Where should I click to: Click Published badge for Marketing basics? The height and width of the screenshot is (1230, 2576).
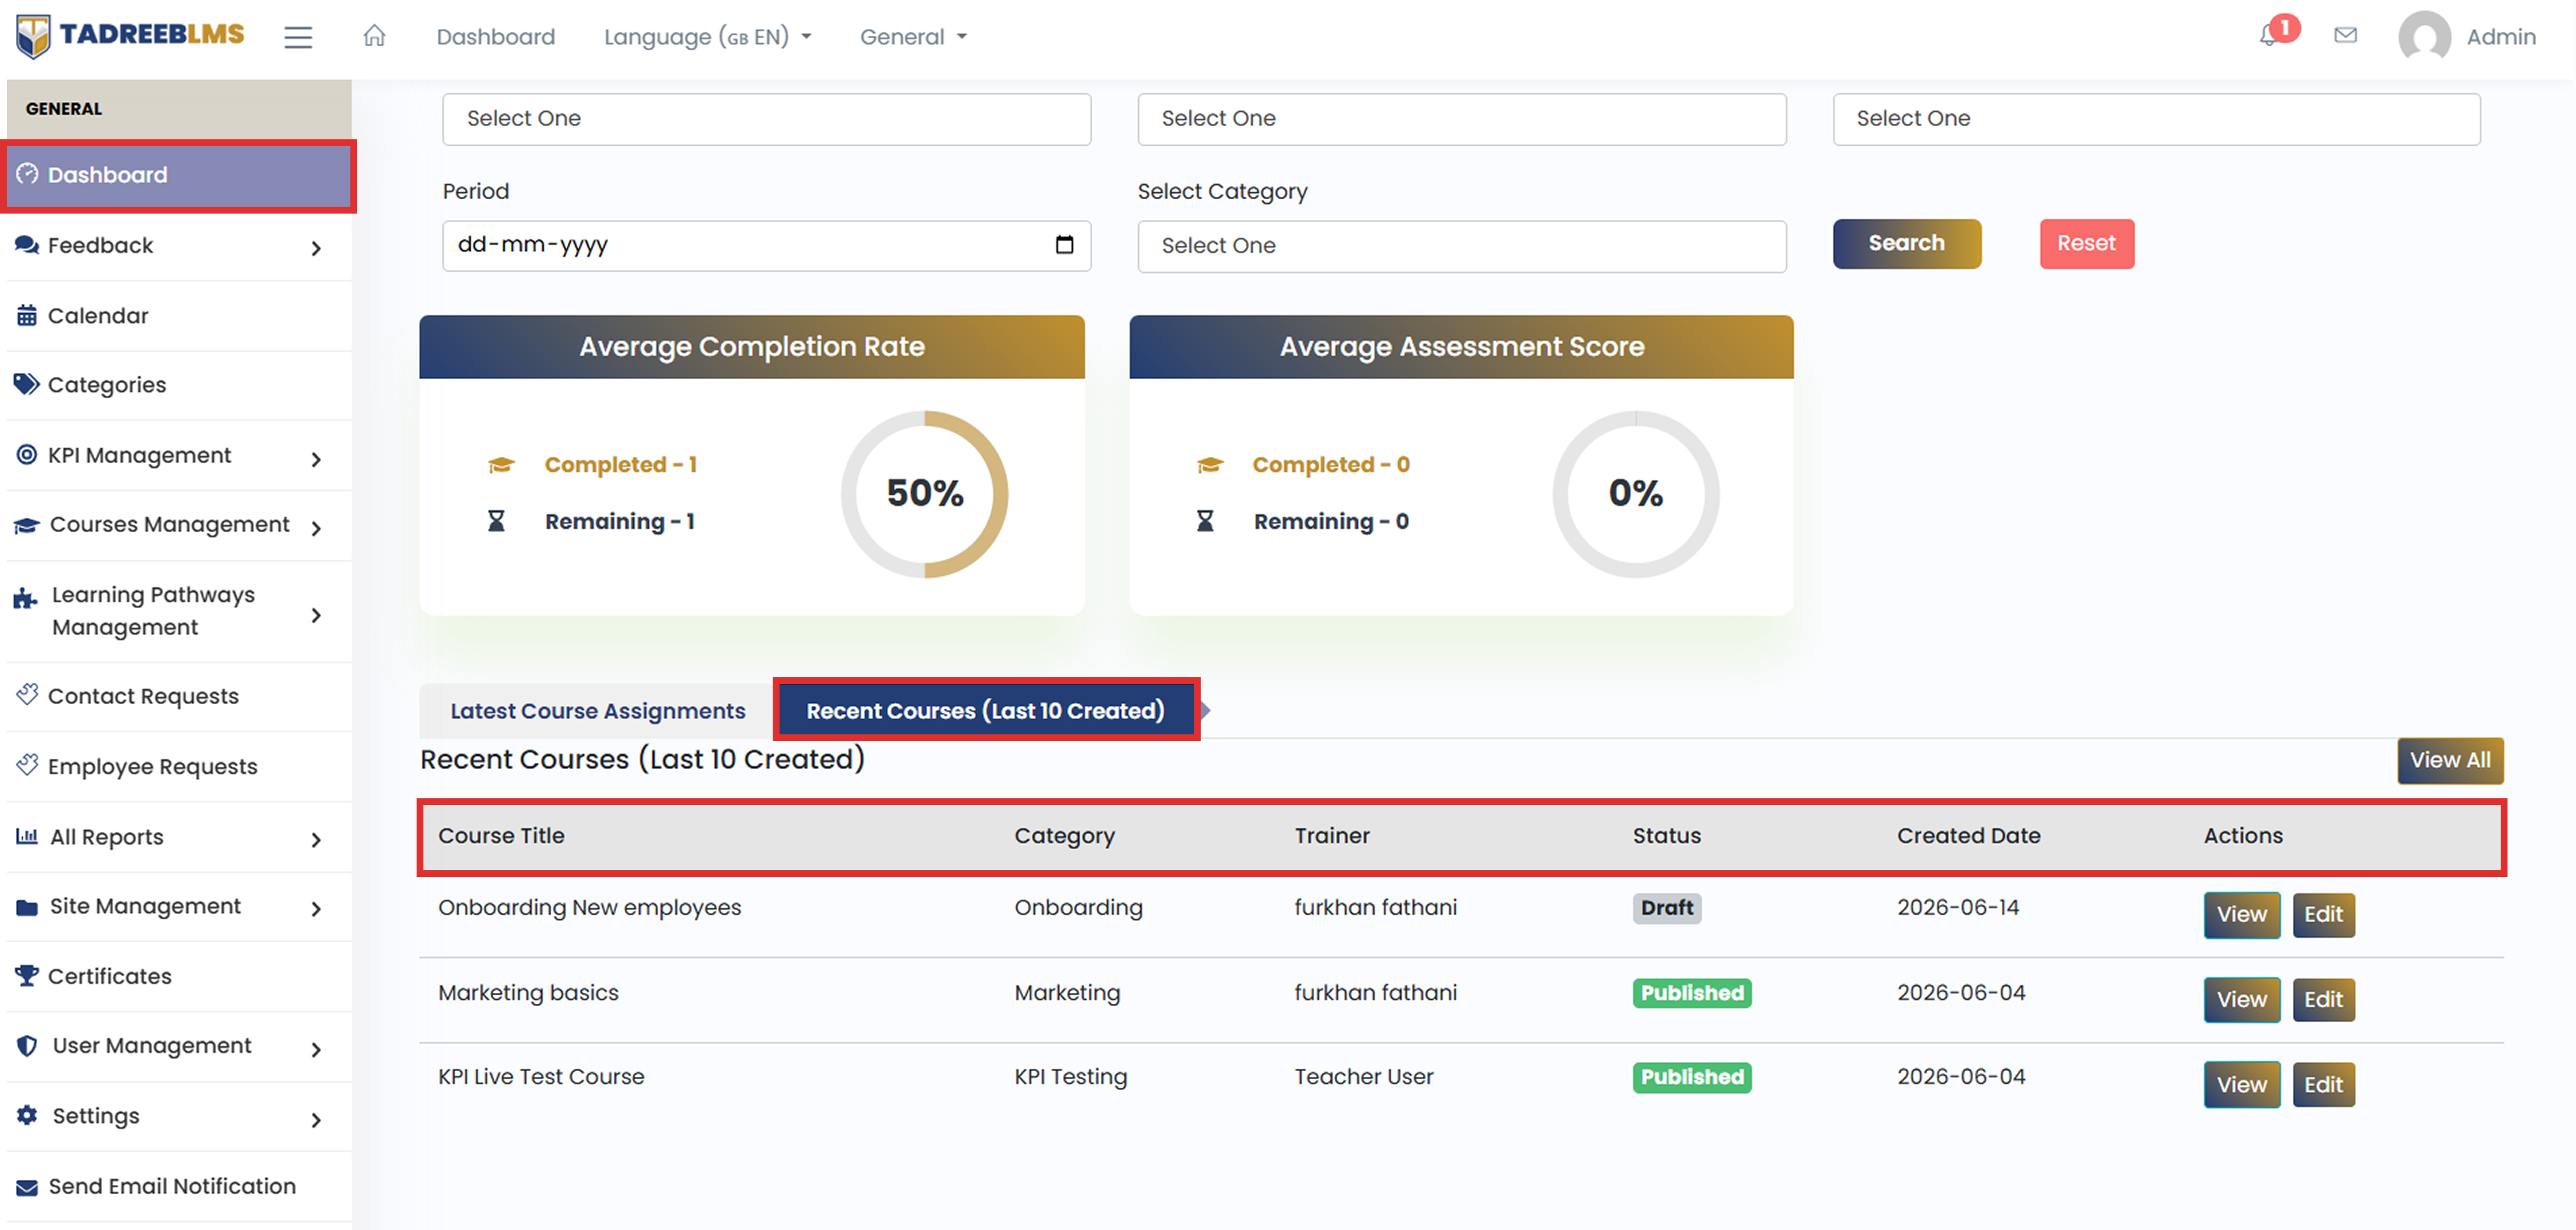pyautogui.click(x=1692, y=993)
